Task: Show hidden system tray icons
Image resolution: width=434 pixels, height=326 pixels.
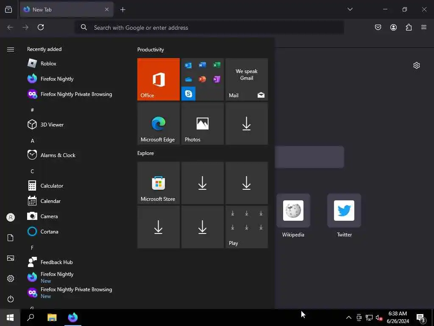Action: coord(349,318)
